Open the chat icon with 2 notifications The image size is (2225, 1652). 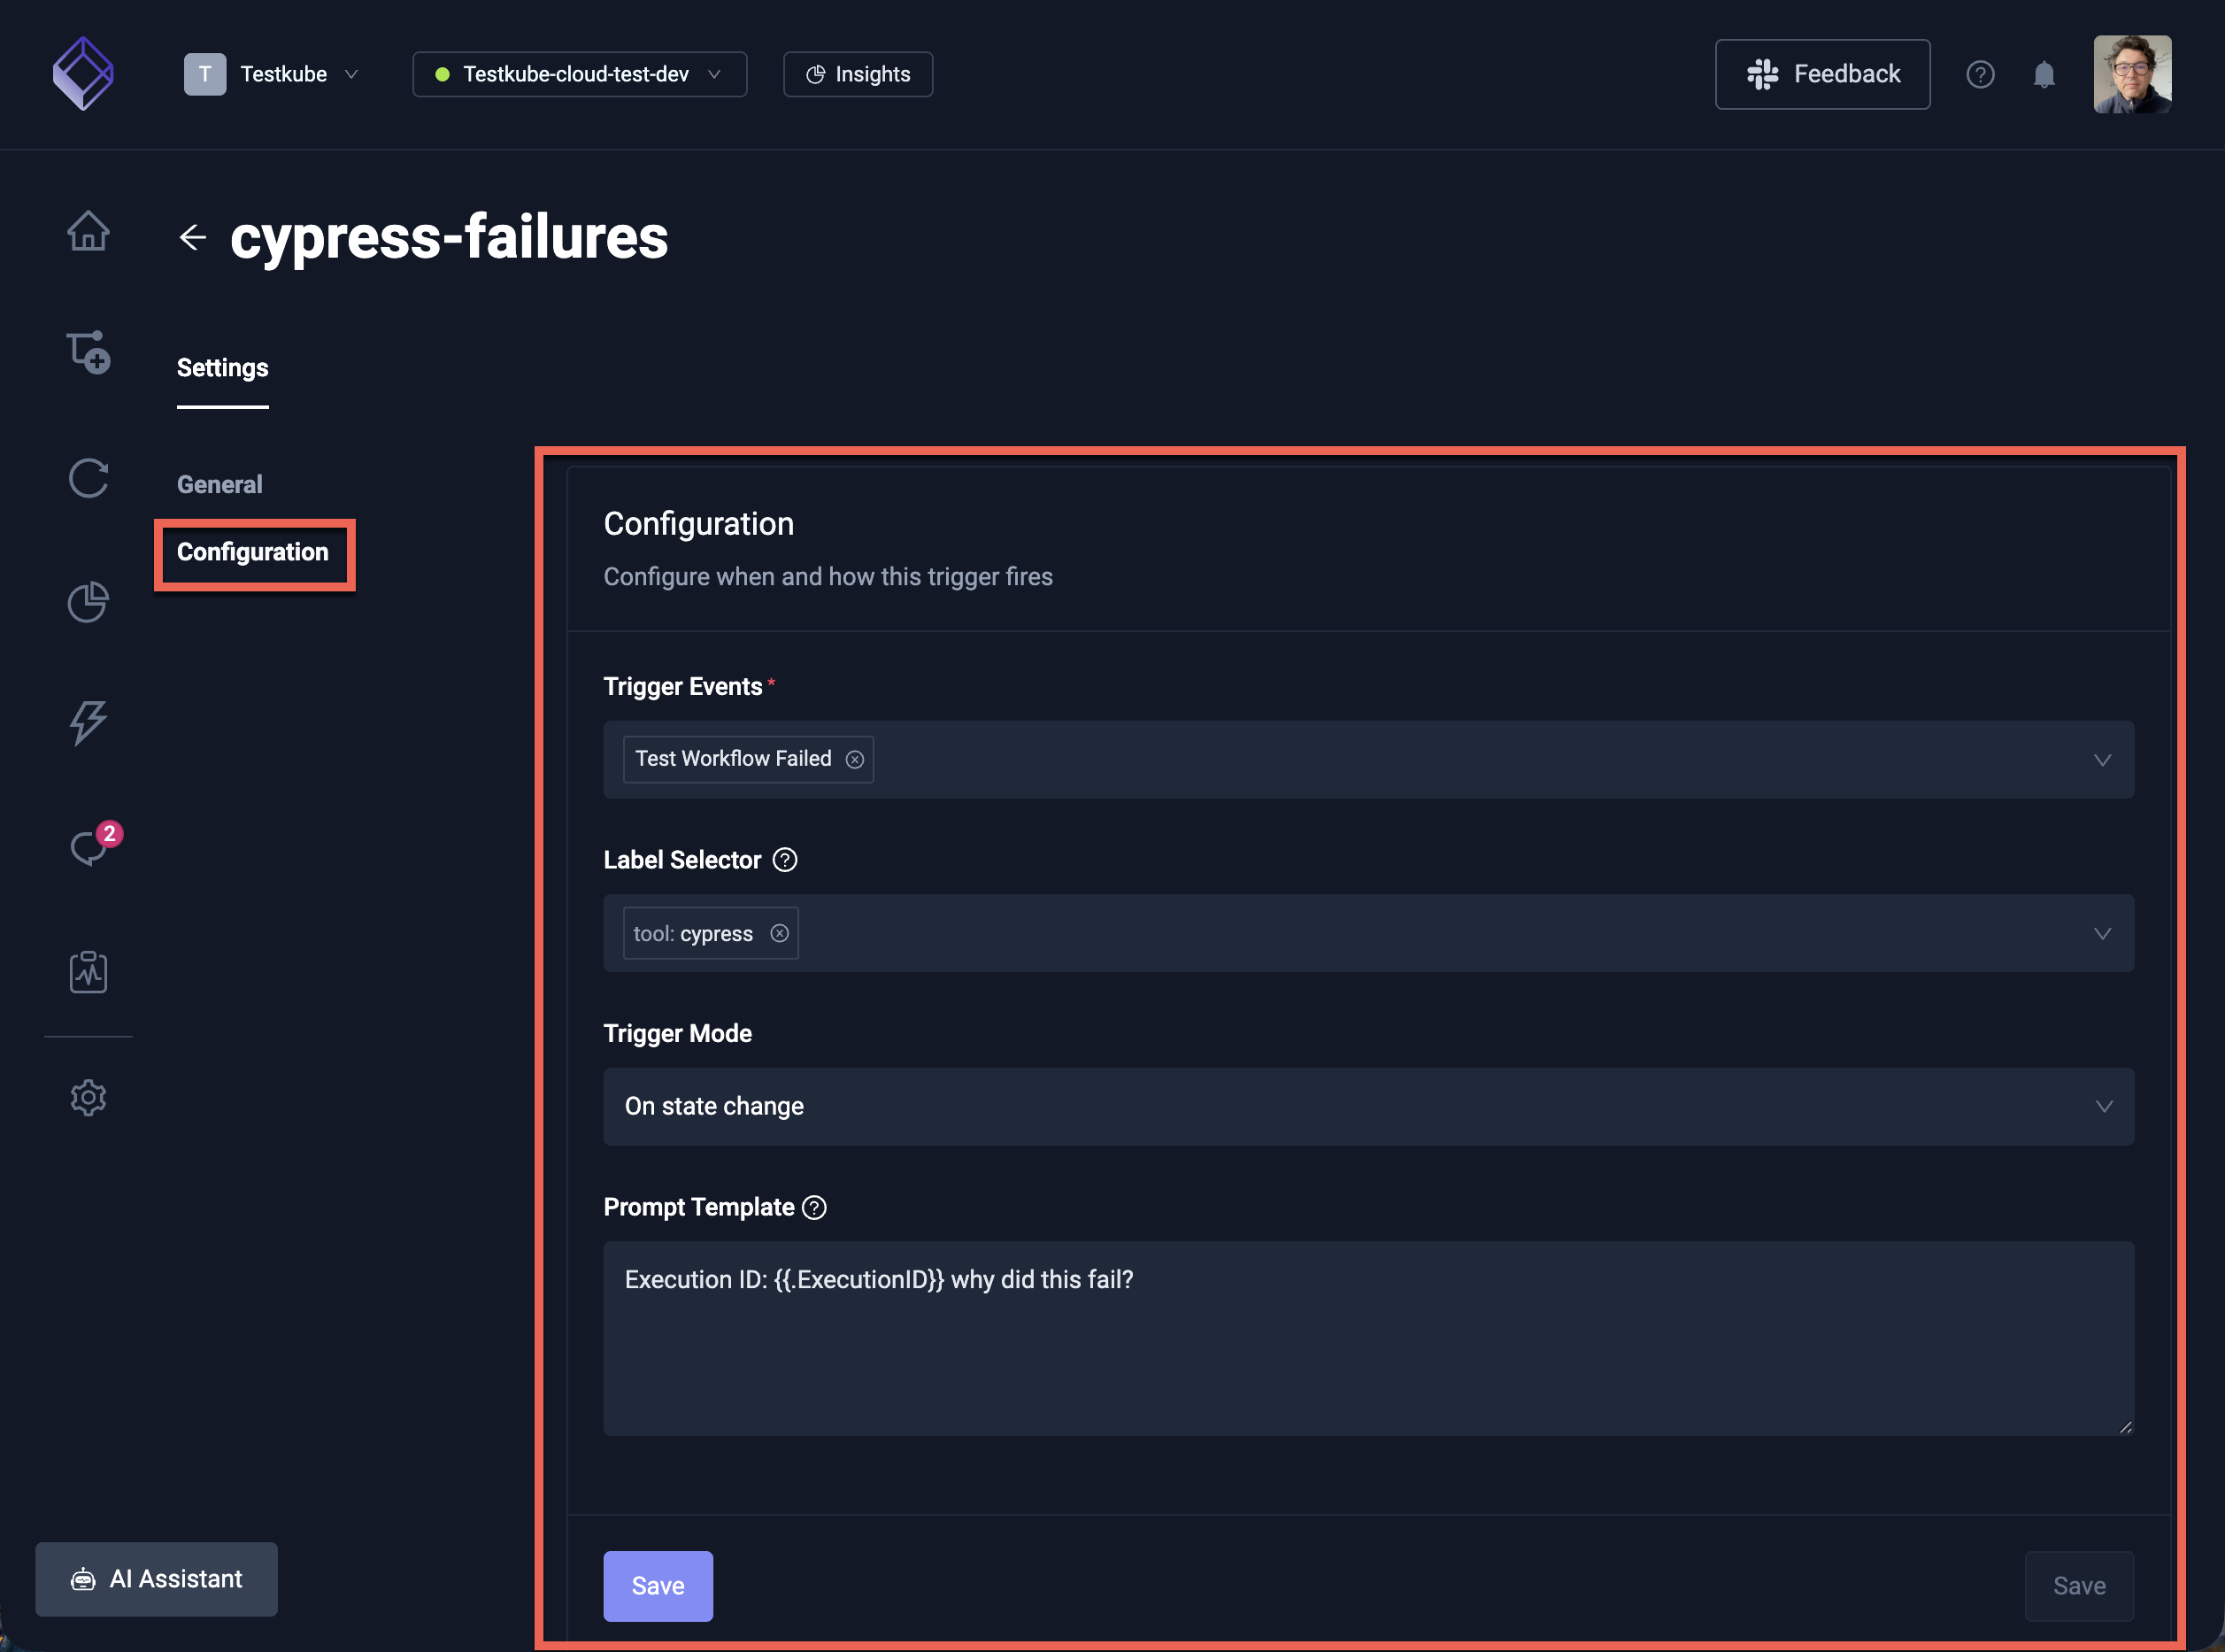(x=89, y=849)
